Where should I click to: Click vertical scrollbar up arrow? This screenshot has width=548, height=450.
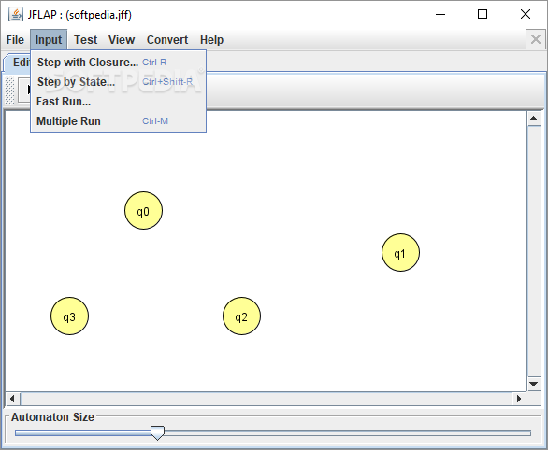pos(533,119)
